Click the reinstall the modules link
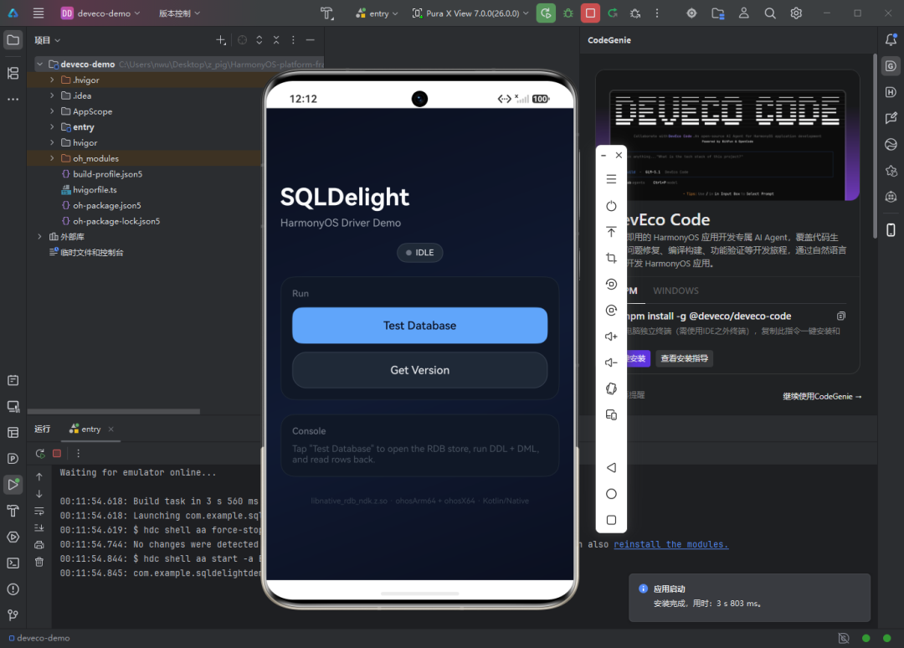The width and height of the screenshot is (904, 648). tap(671, 544)
